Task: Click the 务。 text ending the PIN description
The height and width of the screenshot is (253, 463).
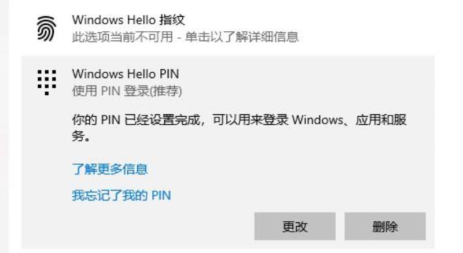Action: click(x=81, y=136)
